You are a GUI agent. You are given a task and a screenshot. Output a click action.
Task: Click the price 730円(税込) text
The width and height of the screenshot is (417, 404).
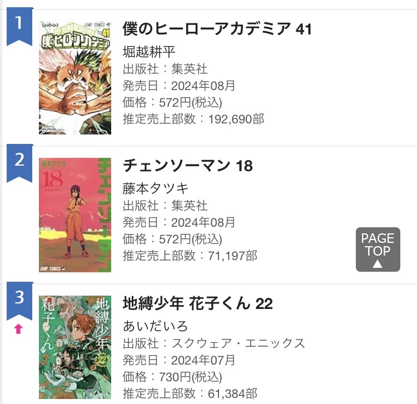point(187,377)
